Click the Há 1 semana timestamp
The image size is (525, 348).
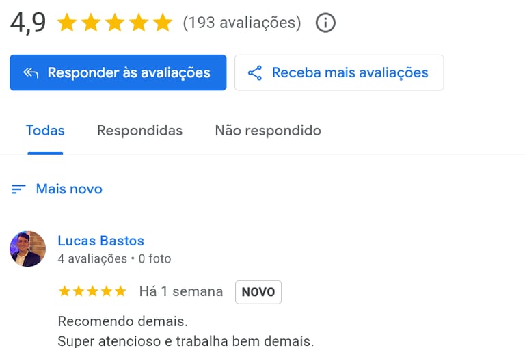coord(180,292)
